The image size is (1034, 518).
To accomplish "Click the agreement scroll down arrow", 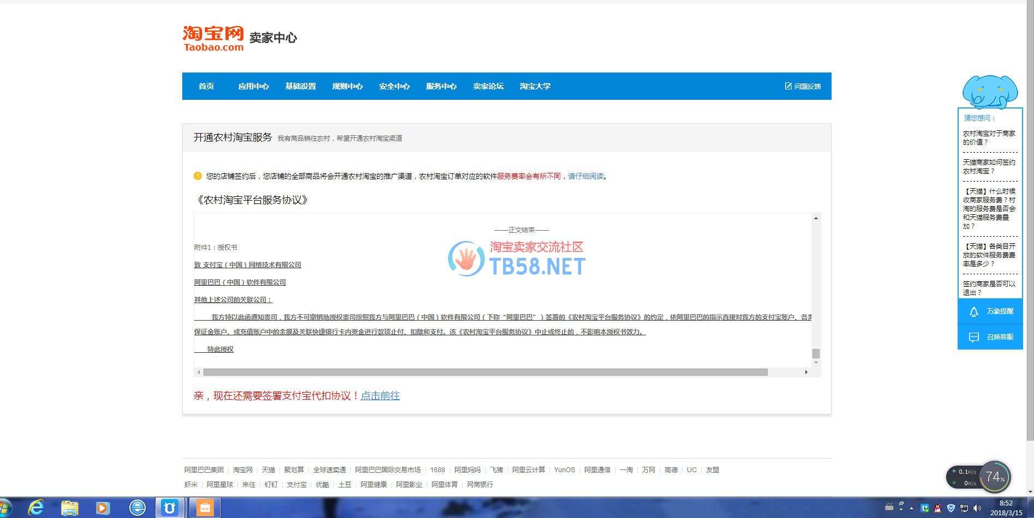I will pyautogui.click(x=816, y=363).
